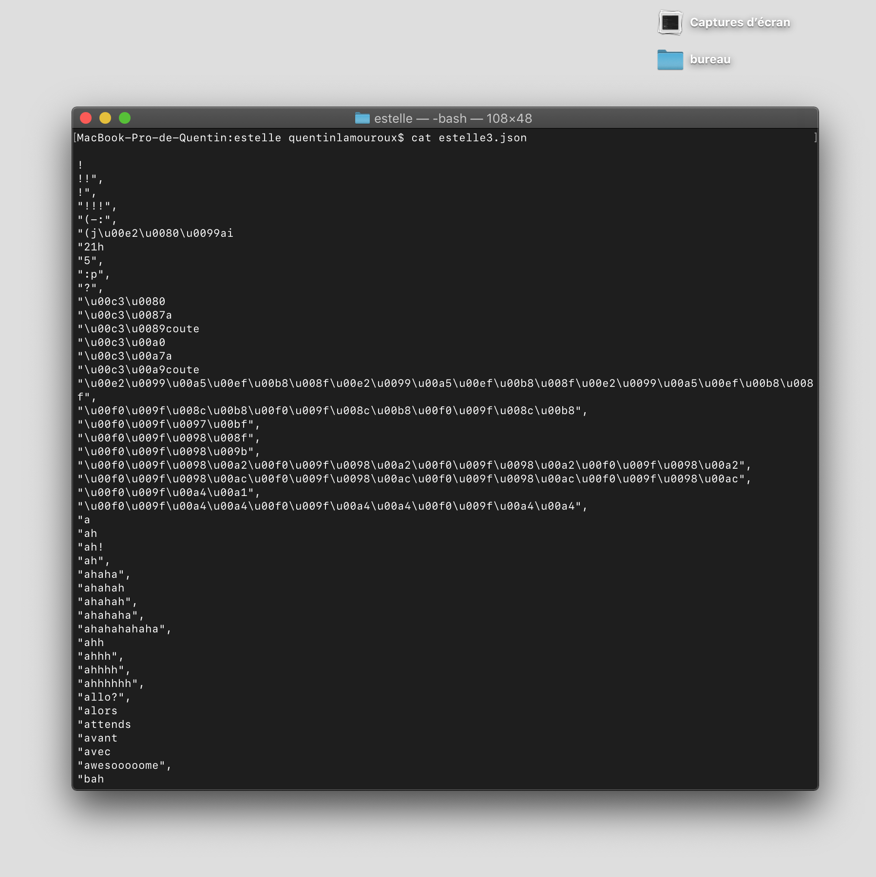The height and width of the screenshot is (877, 876).
Task: Click the line '"ahhhhhh",'
Action: point(111,684)
